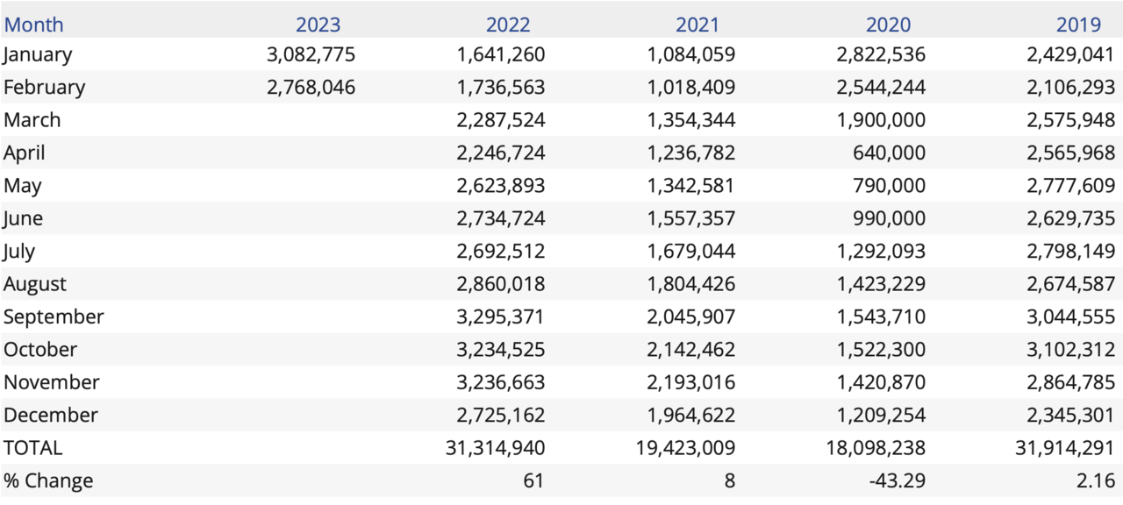Select the 2019 total 31,914,291
Image resolution: width=1123 pixels, height=505 pixels.
(x=1065, y=447)
